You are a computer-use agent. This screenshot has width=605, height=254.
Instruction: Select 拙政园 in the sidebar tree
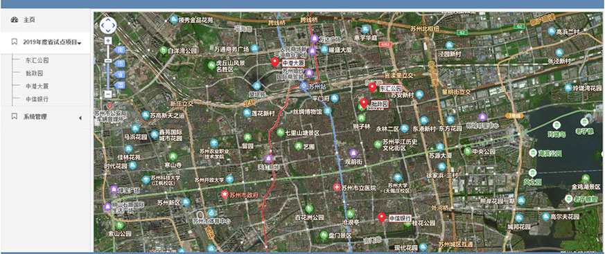coord(34,73)
